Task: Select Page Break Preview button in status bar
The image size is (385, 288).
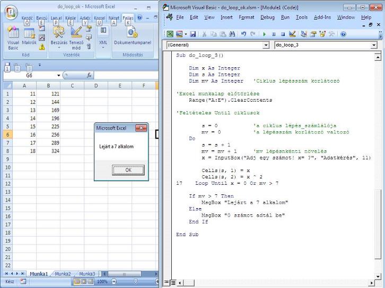Action: 91,281
